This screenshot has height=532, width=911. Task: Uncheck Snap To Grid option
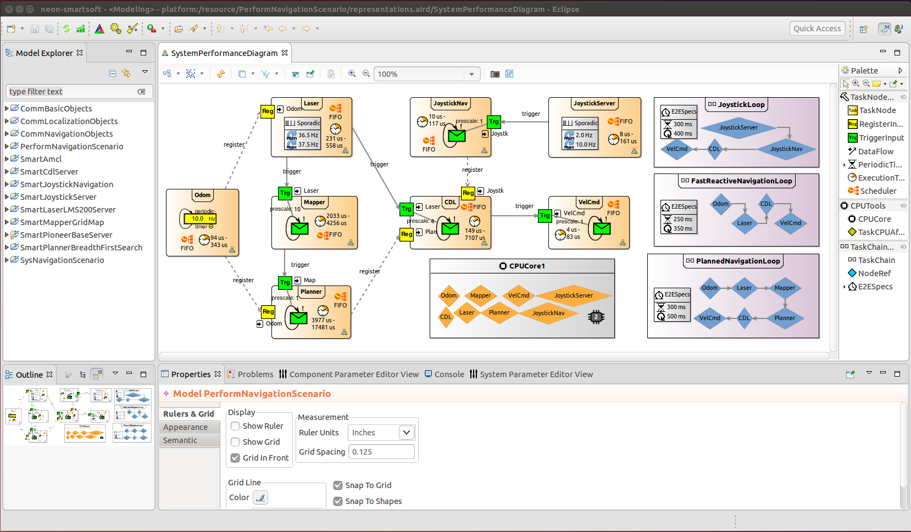(338, 485)
